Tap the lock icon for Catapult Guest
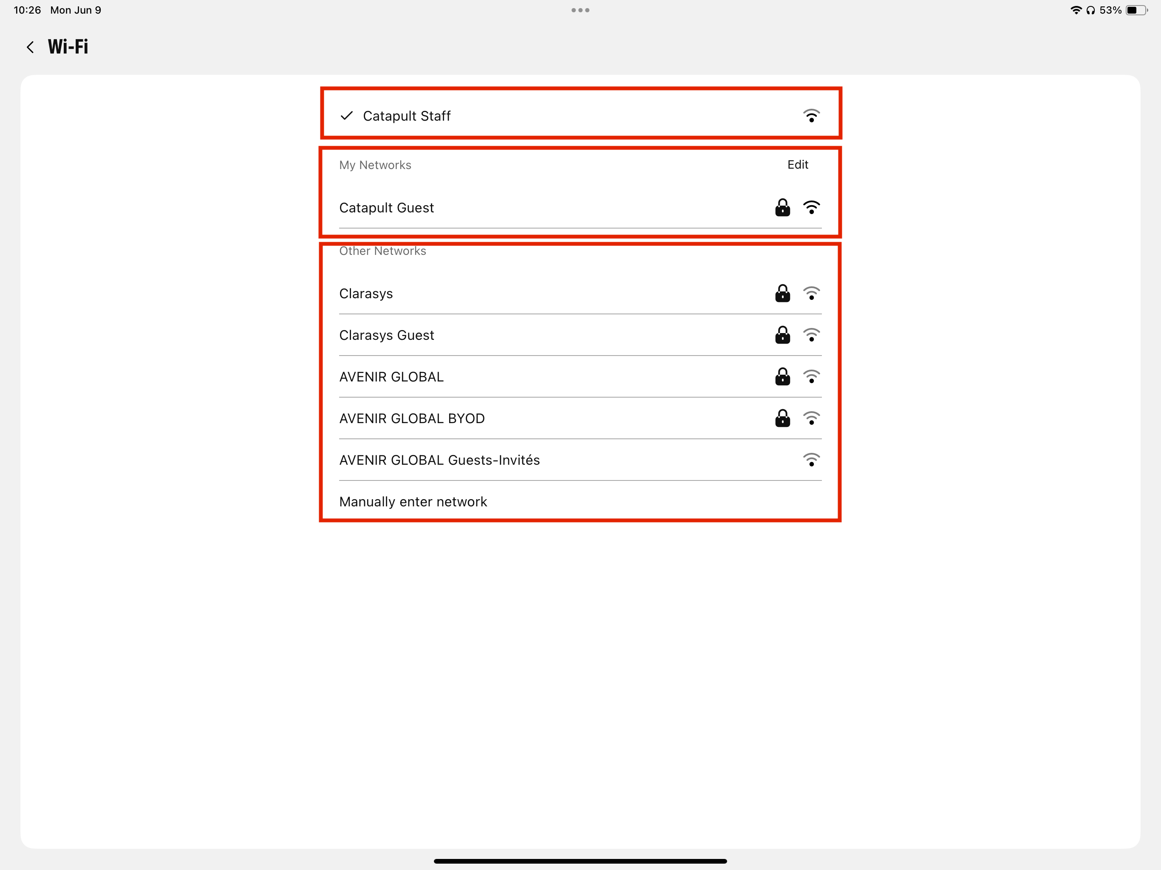The height and width of the screenshot is (870, 1161). pos(783,208)
